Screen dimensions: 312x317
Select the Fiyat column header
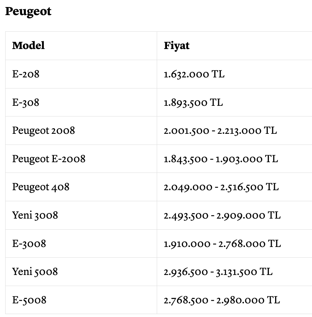tap(177, 46)
